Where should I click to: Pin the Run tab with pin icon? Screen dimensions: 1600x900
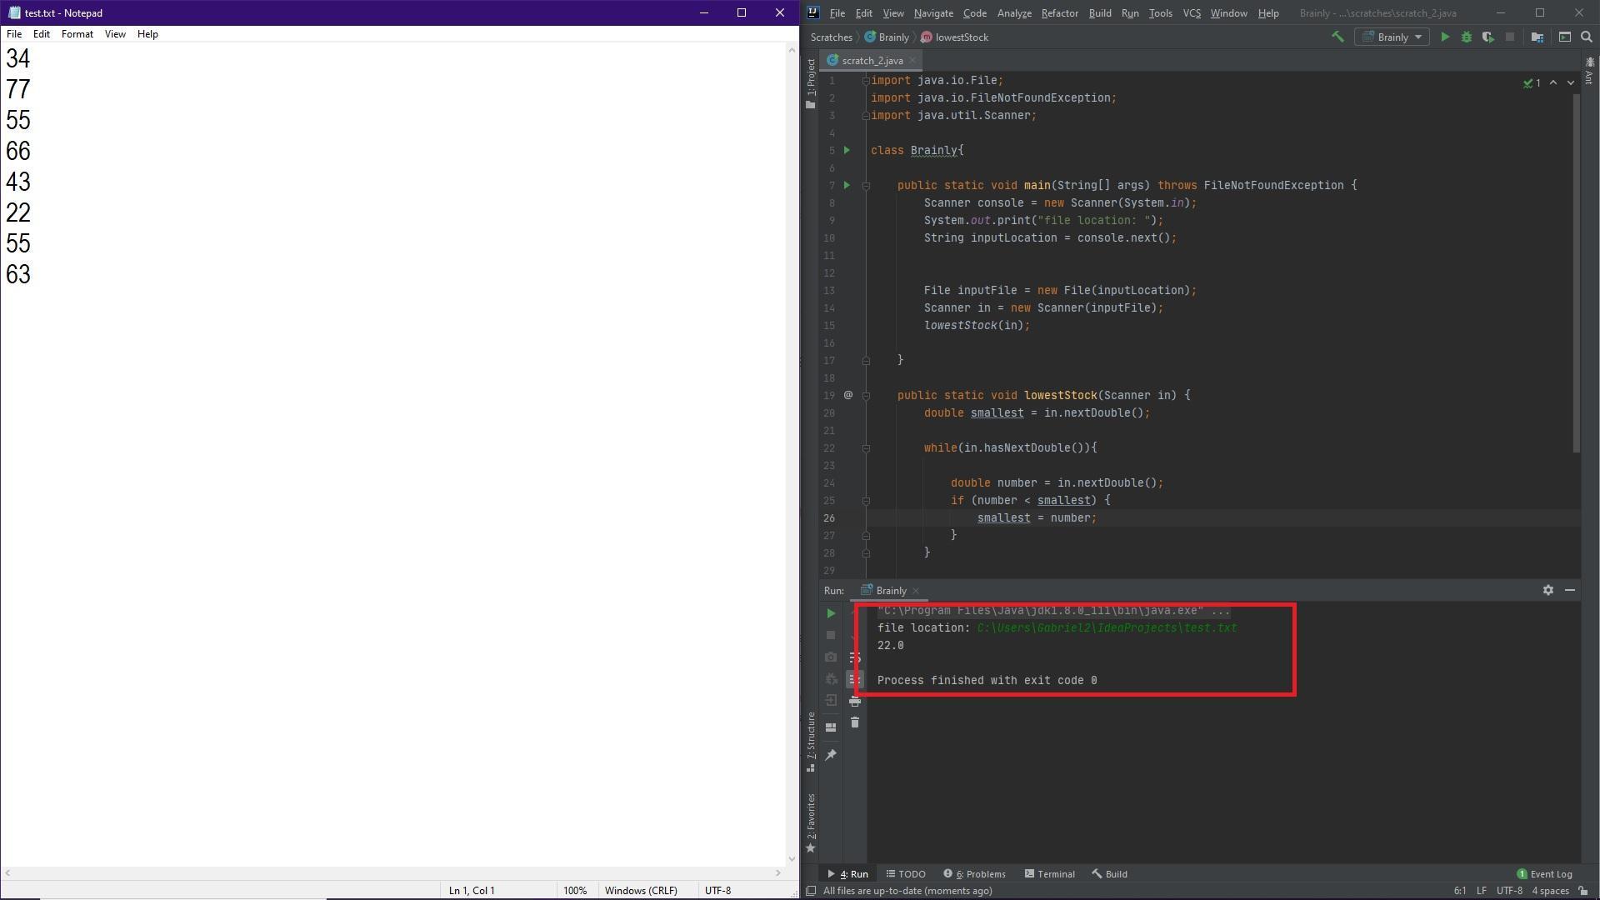(831, 755)
